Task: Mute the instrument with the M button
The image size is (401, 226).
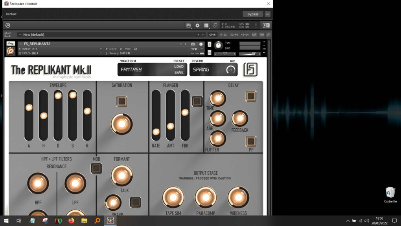Action: tap(210, 53)
